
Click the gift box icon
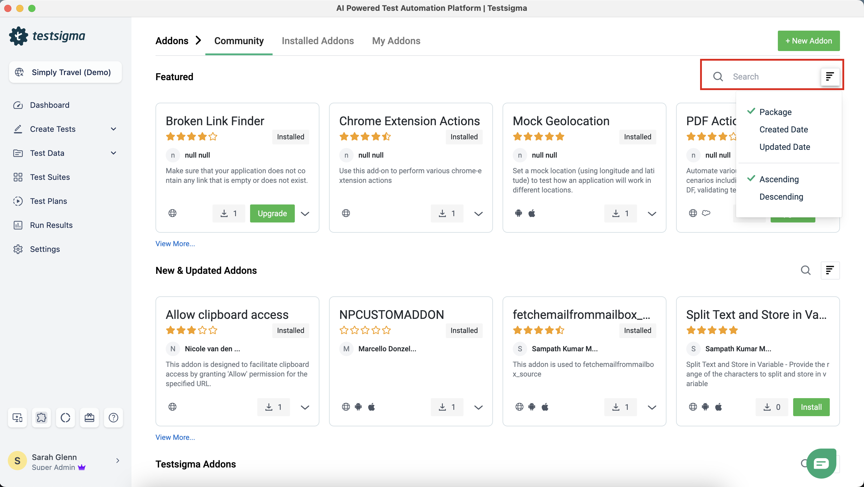[89, 418]
